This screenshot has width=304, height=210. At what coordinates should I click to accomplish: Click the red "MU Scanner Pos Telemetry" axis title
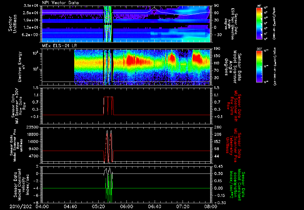233,145
